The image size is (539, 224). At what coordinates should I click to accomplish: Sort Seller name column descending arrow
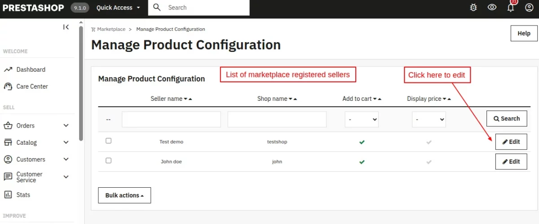pyautogui.click(x=186, y=99)
